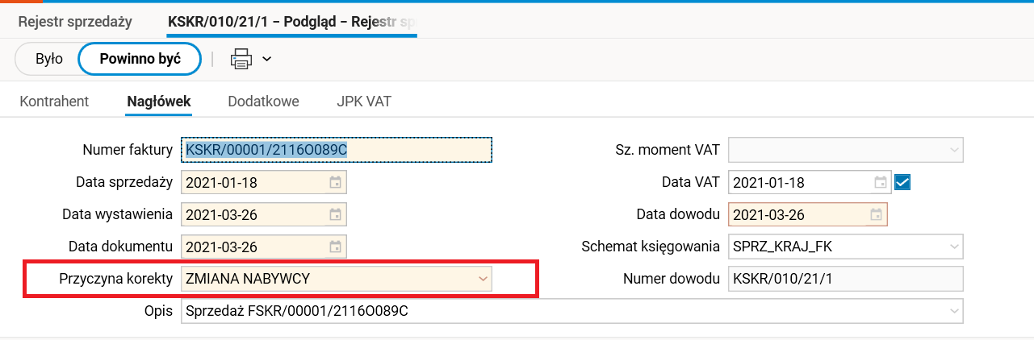Click the printer icon
Image resolution: width=1034 pixels, height=340 pixels.
(241, 58)
